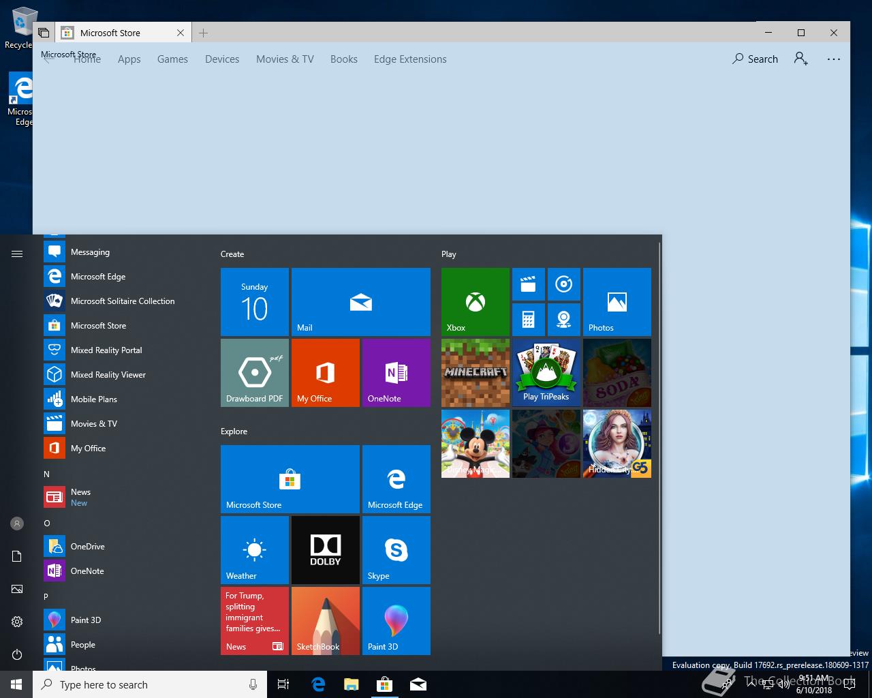Screen dimensions: 872x698
Task: Launch the Dolby tile
Action: coord(326,549)
